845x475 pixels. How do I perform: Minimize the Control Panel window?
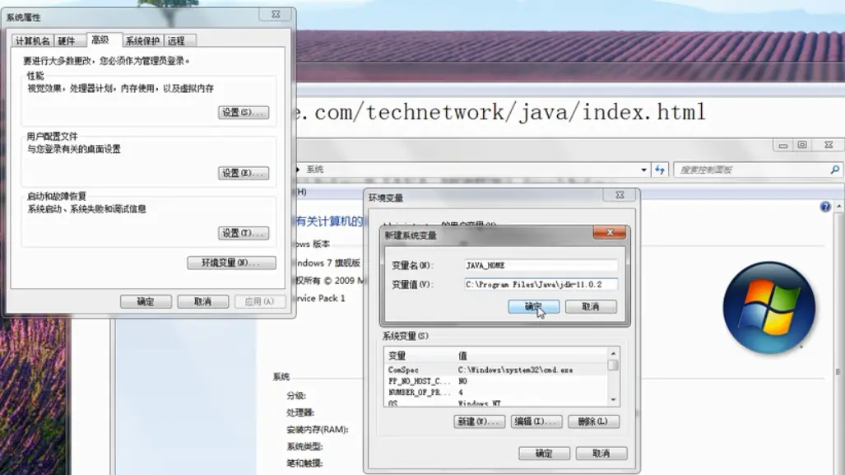pyautogui.click(x=783, y=146)
